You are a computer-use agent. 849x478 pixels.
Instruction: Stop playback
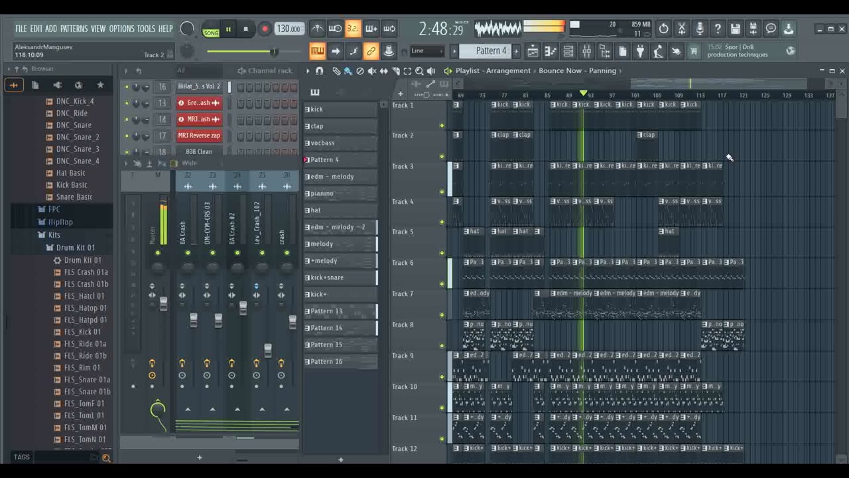[246, 29]
